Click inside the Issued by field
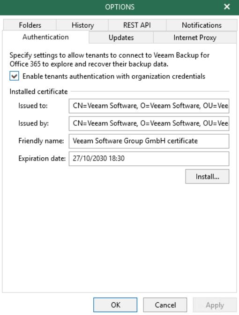The image size is (239, 315). [x=149, y=123]
